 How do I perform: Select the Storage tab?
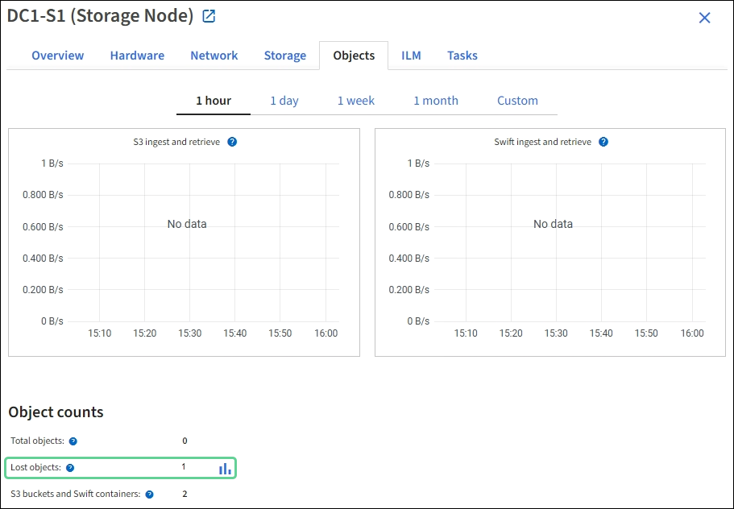285,56
